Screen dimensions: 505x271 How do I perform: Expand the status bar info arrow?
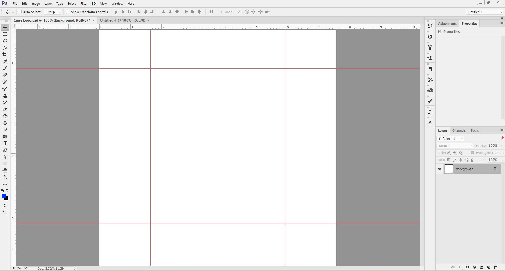(x=75, y=268)
